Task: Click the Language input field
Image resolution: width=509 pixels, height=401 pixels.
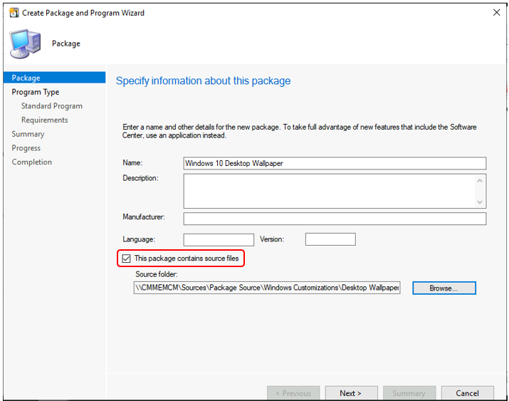Action: (x=219, y=239)
